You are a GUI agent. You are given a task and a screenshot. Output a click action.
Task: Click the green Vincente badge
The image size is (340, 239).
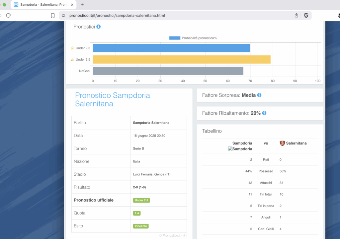click(x=141, y=226)
